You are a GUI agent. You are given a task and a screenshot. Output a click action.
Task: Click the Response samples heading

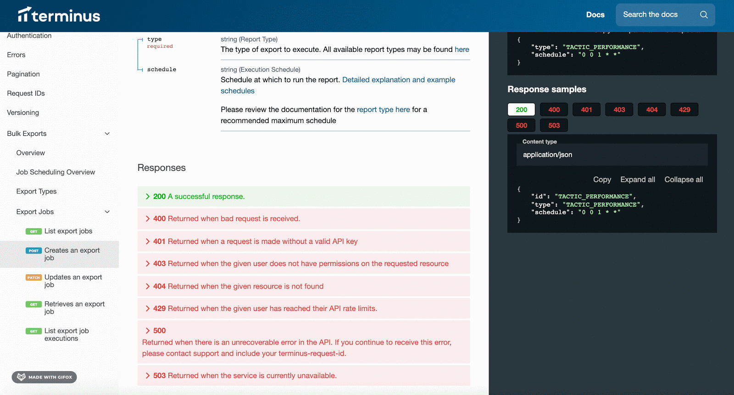pyautogui.click(x=547, y=90)
